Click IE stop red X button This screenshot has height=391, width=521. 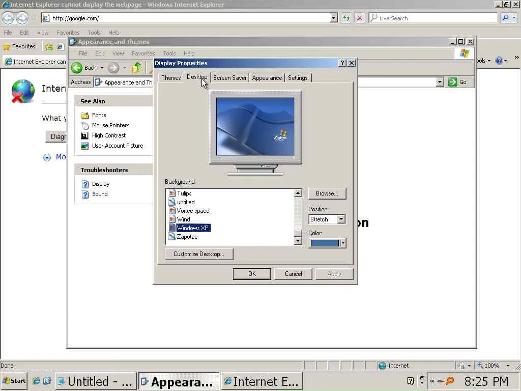click(x=360, y=18)
